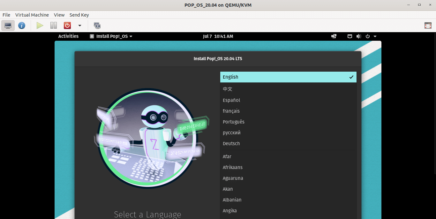Image resolution: width=436 pixels, height=219 pixels.
Task: Open the Install Pop!_OS app menu
Action: 111,36
